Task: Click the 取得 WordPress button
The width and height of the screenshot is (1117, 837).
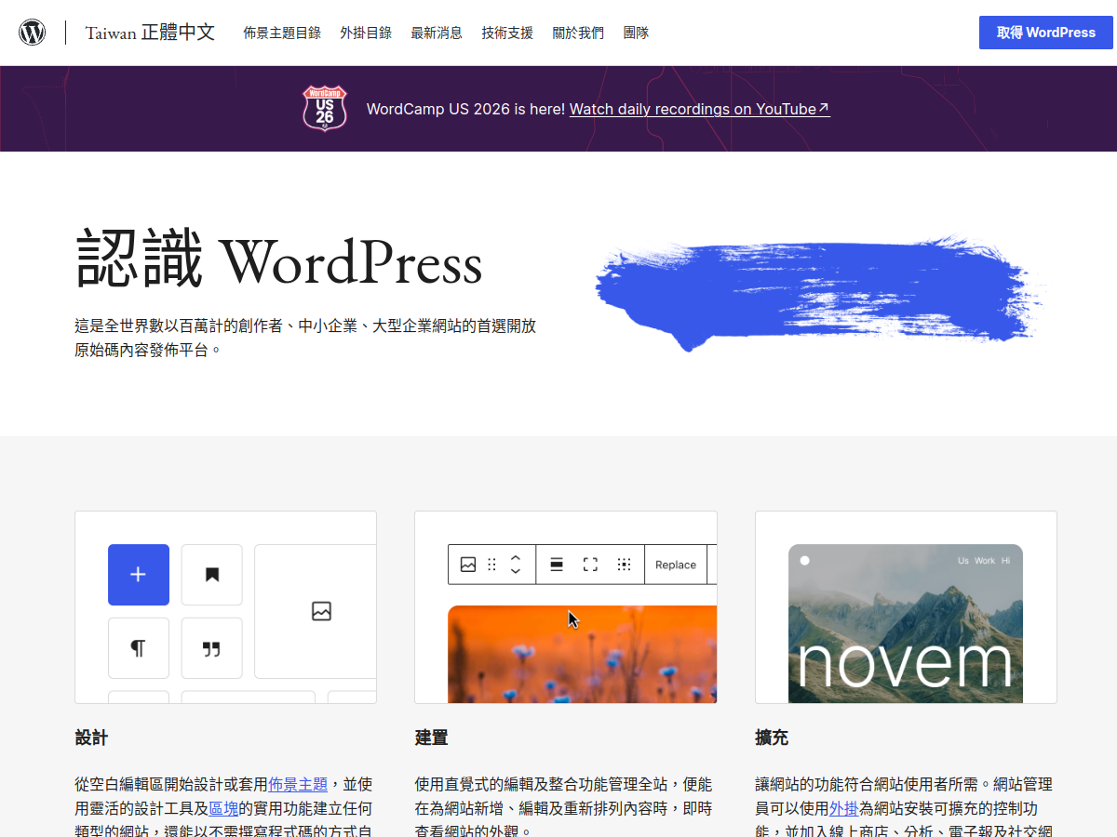Action: click(1046, 33)
